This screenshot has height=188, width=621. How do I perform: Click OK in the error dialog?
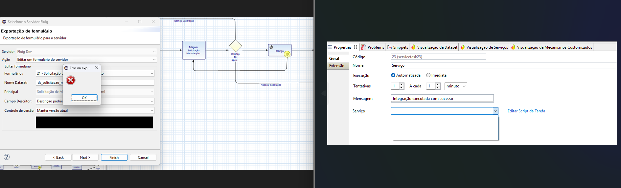point(84,98)
